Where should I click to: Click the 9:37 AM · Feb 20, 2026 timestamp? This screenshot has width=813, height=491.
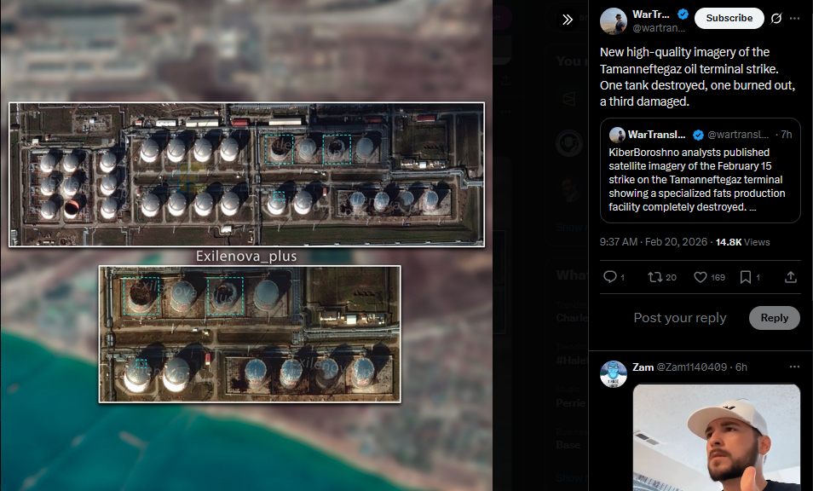(x=654, y=242)
